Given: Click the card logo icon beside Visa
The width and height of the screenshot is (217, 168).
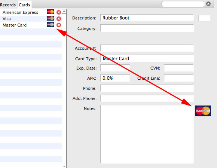Looking at the screenshot, I should pos(51,18).
